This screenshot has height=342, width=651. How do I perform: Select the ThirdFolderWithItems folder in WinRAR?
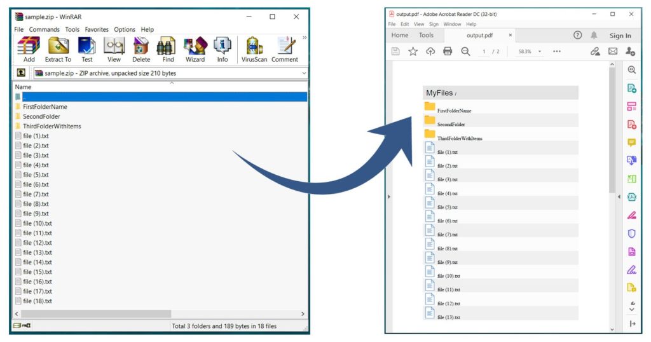click(51, 127)
